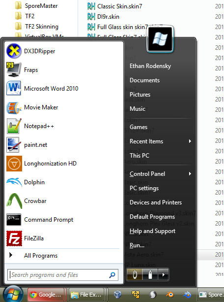Launch DX3DRipper from the start menu icon
224x302 pixels.
[x=14, y=51]
